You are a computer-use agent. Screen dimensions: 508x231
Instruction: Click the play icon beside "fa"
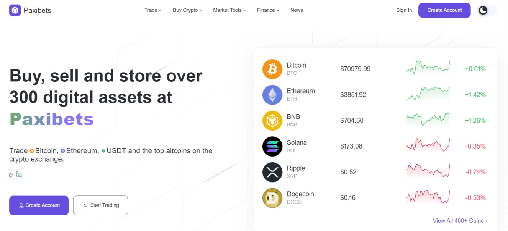click(11, 175)
